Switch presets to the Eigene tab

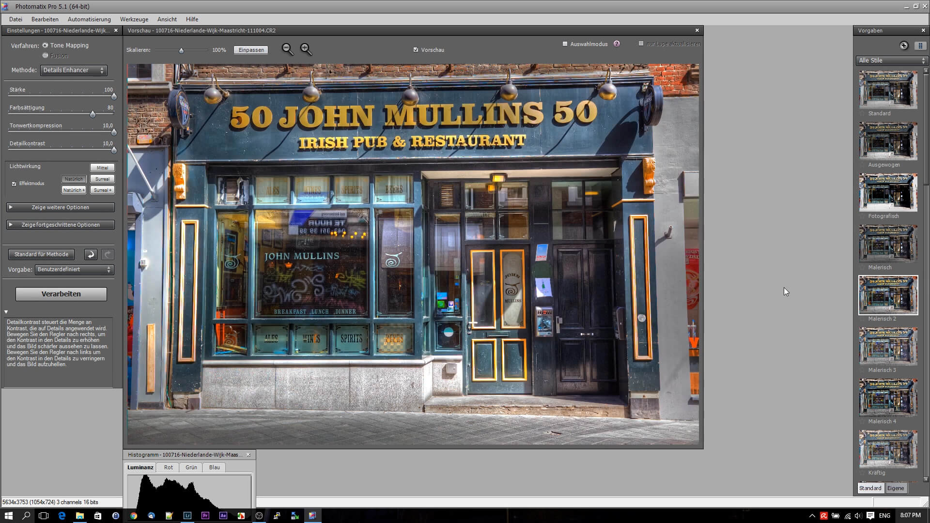coord(896,488)
